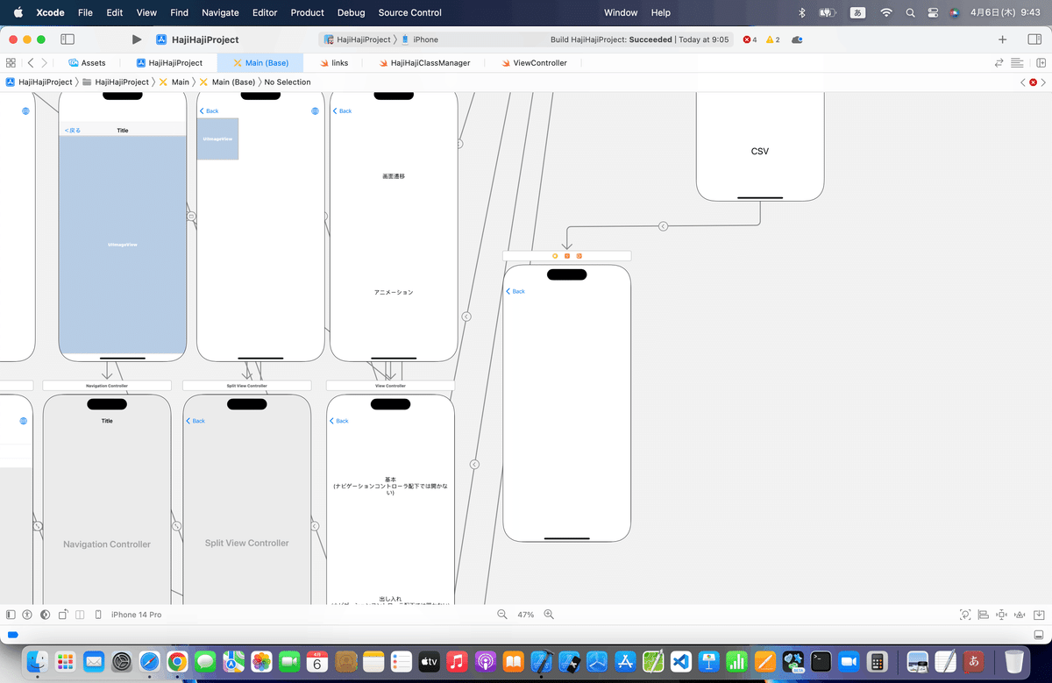The height and width of the screenshot is (683, 1052).
Task: Show the 2 build warnings
Action: (x=772, y=39)
